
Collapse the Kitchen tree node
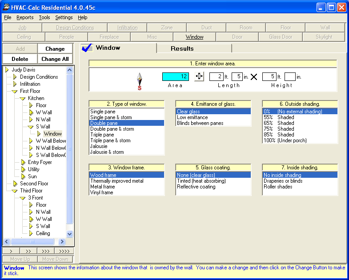[x=23, y=98]
